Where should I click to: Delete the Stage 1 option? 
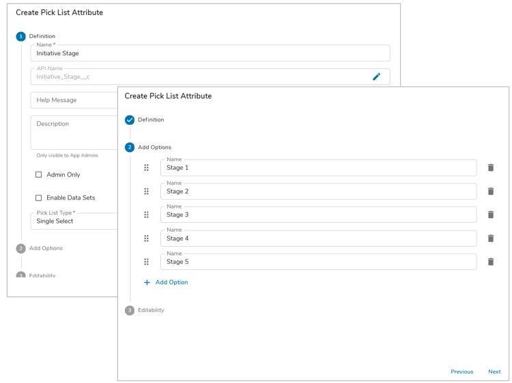coord(490,168)
